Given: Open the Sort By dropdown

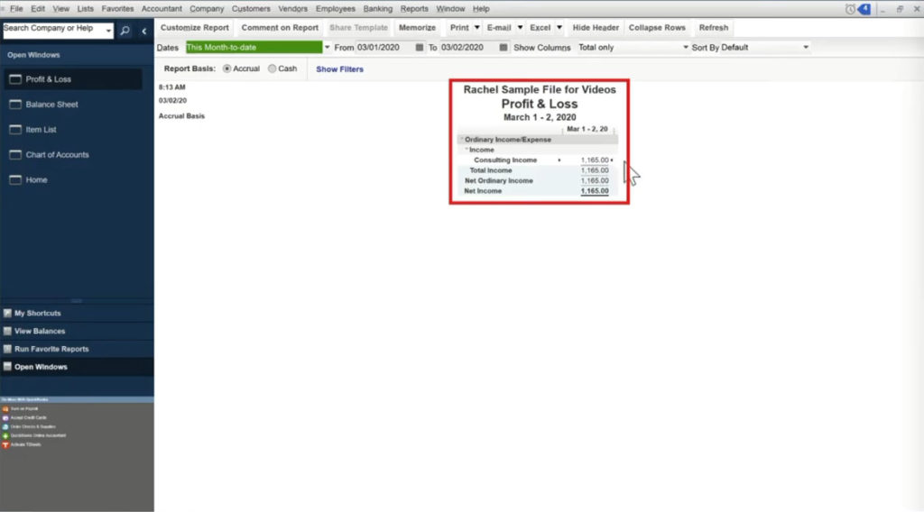Looking at the screenshot, I should coord(805,48).
